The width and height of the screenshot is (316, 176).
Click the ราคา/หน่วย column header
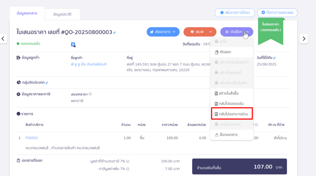pyautogui.click(x=169, y=125)
